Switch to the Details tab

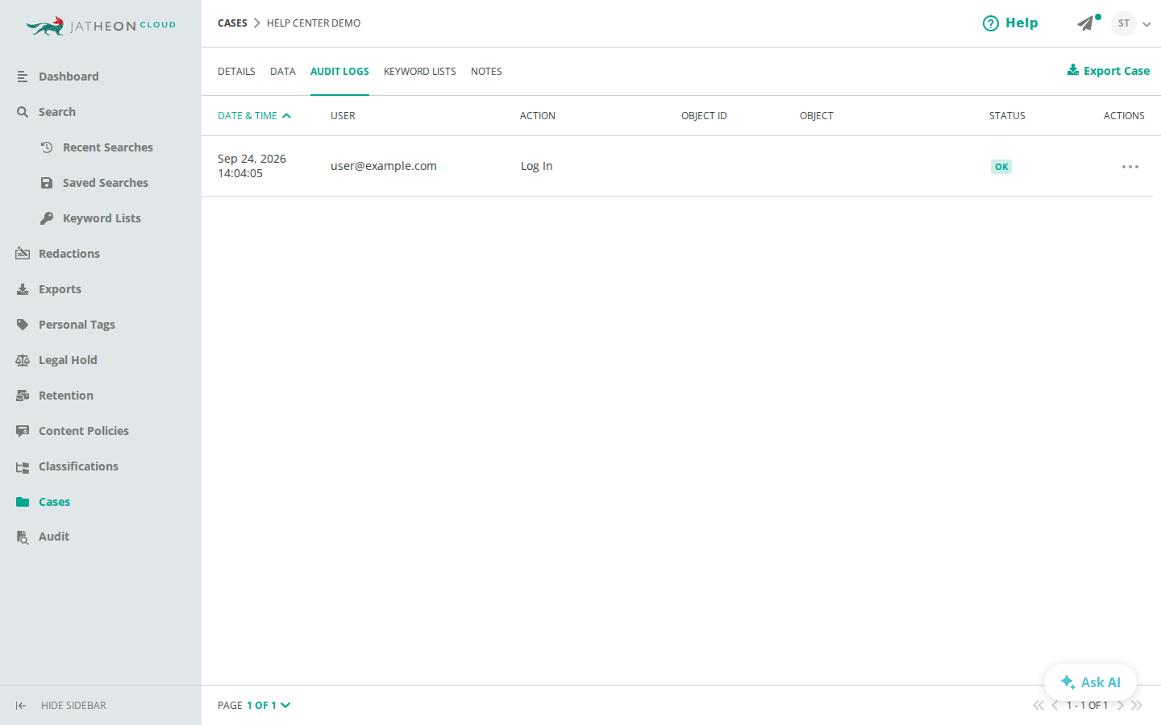(236, 72)
